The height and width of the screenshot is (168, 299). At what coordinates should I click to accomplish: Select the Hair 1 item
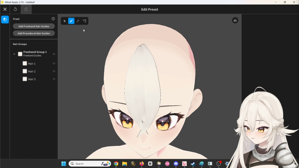(34, 64)
